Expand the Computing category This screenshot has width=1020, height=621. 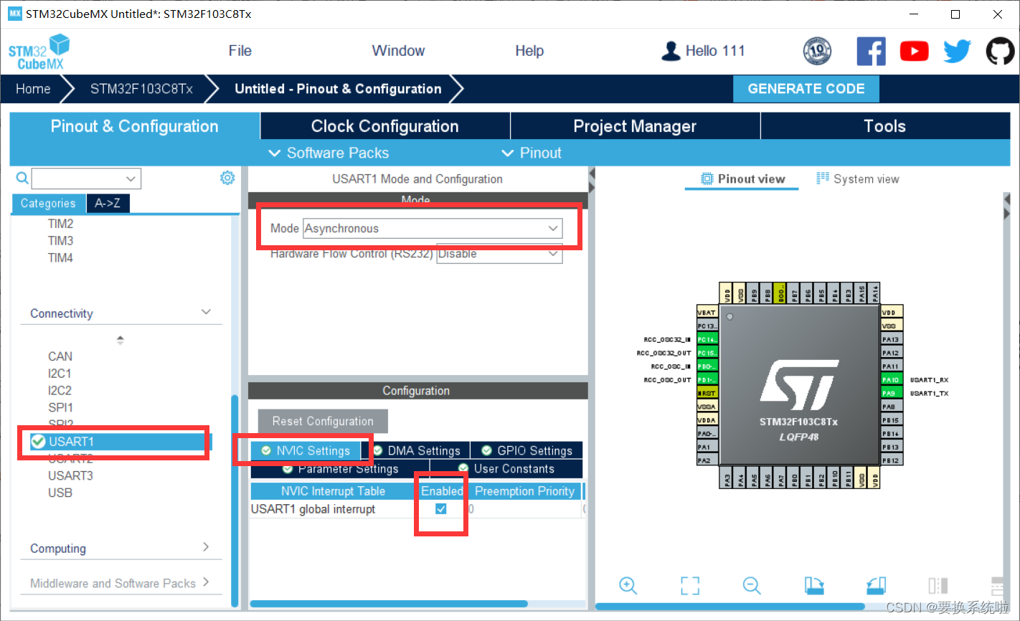(206, 547)
